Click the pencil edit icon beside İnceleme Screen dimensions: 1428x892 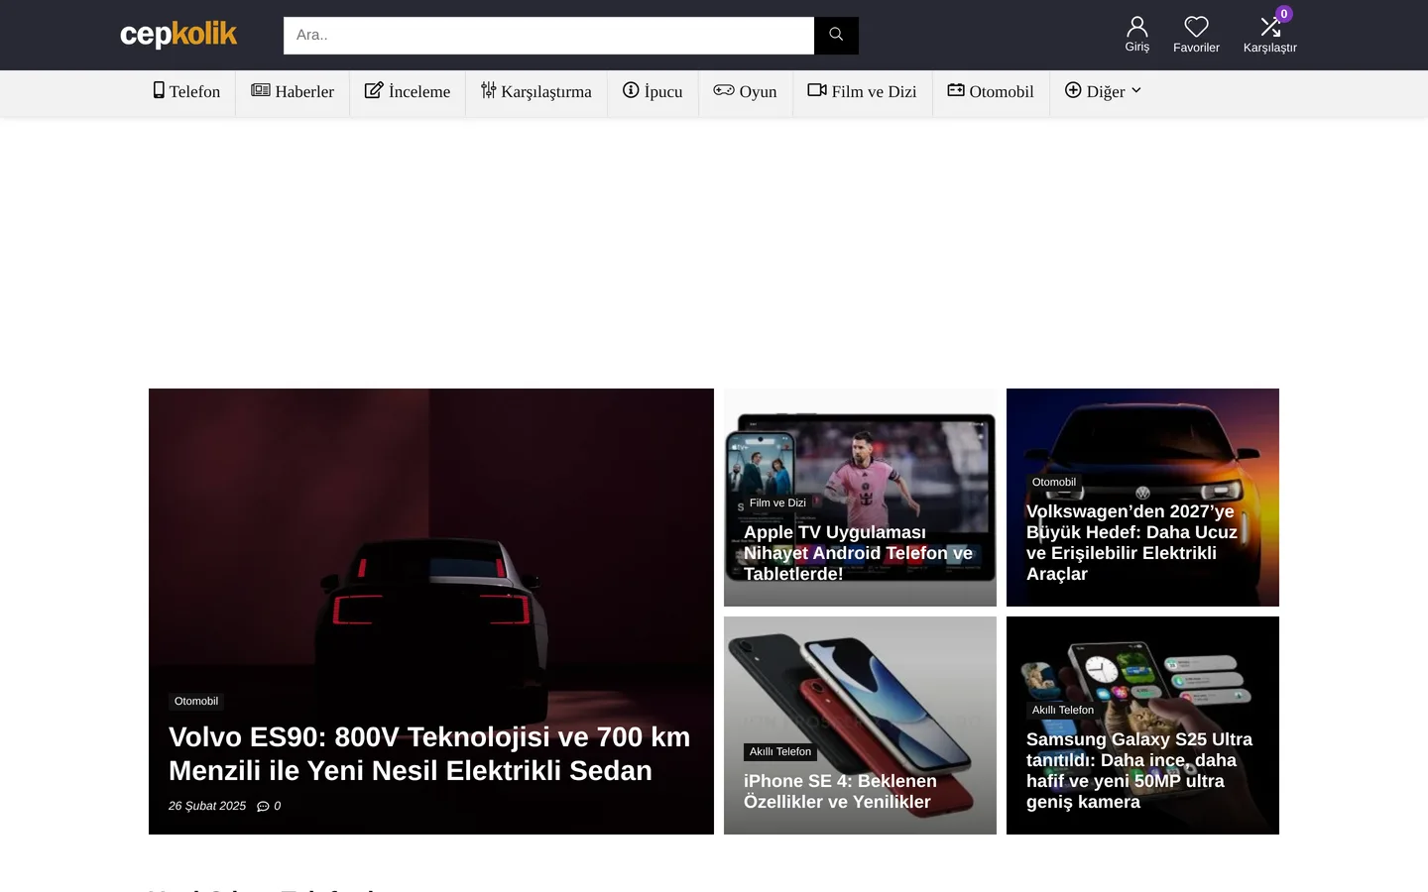pos(374,90)
